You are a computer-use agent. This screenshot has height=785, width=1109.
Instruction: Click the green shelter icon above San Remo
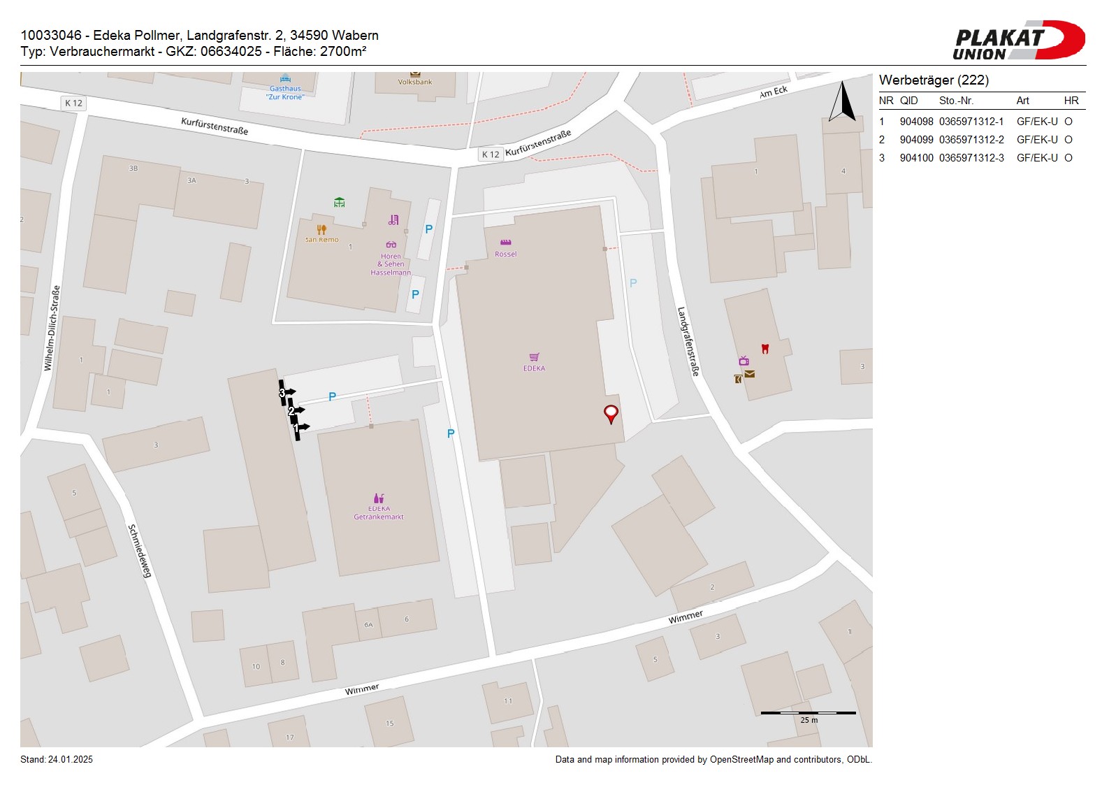(339, 203)
